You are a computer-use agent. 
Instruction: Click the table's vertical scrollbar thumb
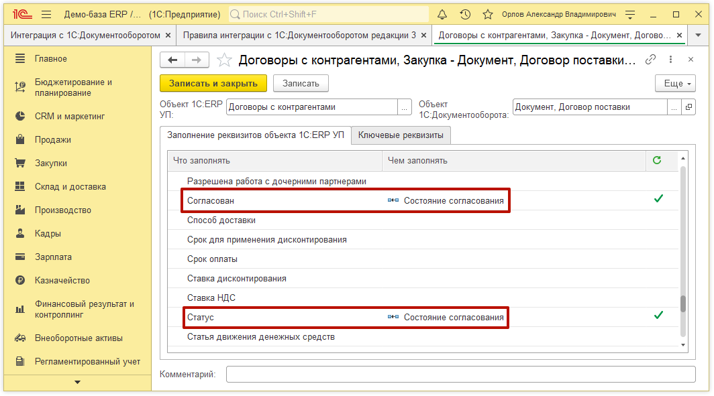coord(683,304)
